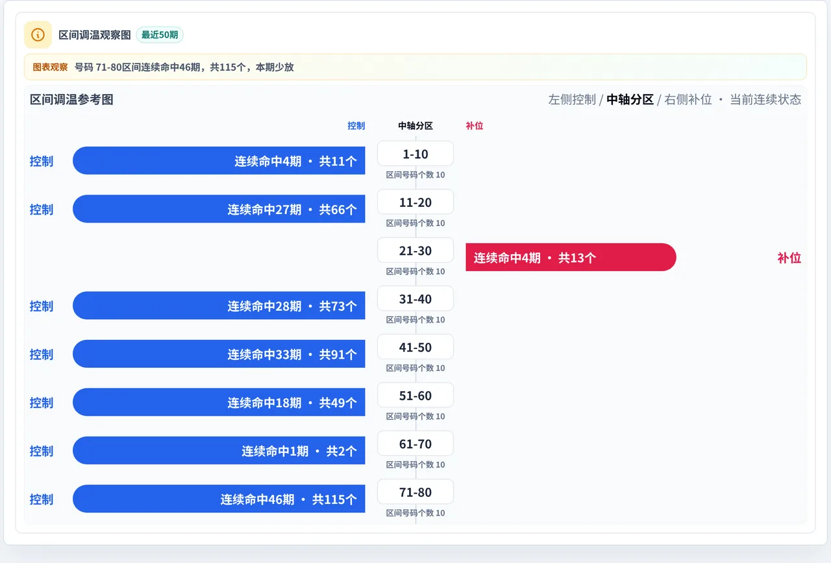Screen dimensions: 831x563
Task: Click the red 补位 column header
Action: click(475, 126)
